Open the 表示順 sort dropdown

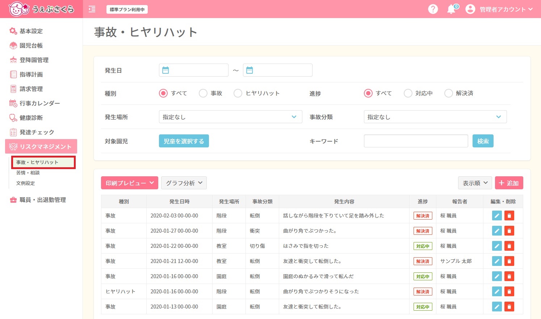475,183
